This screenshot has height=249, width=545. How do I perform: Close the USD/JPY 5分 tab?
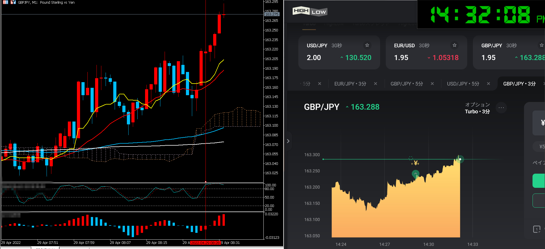(489, 84)
